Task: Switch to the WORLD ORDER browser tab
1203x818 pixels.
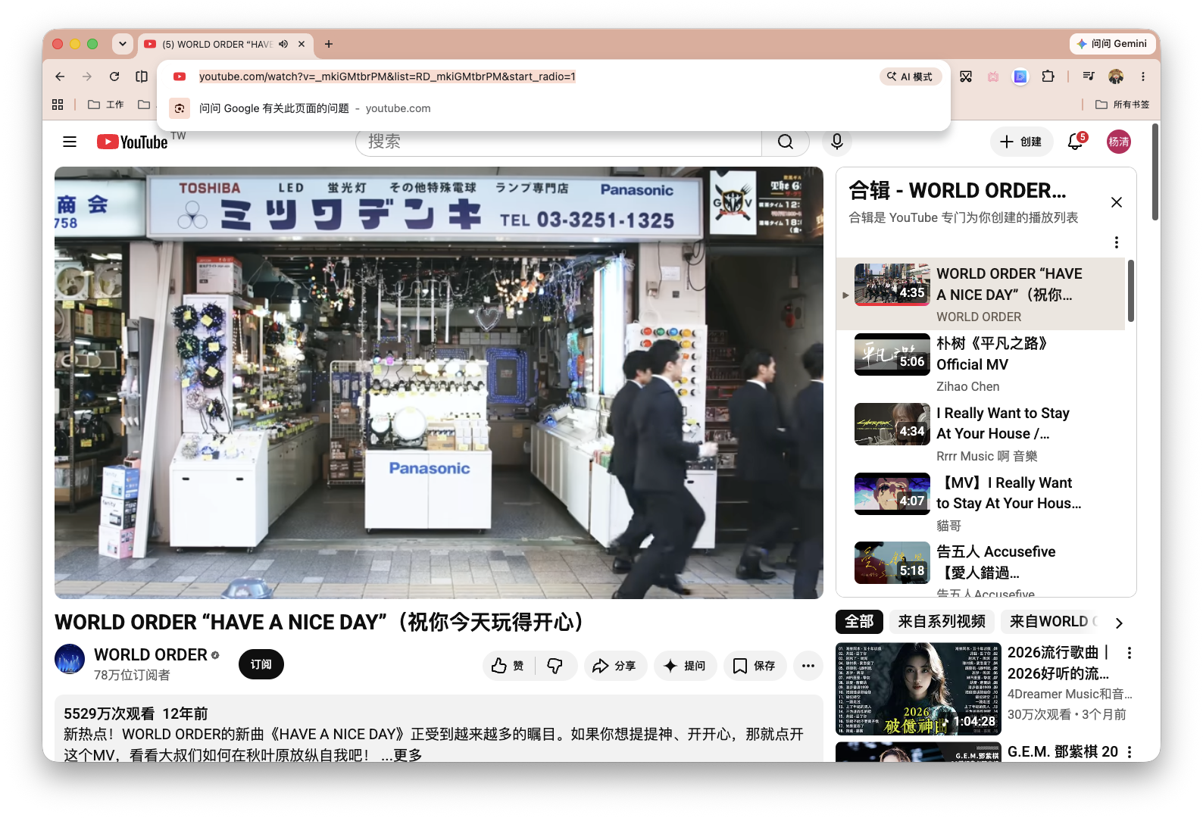Action: coord(225,44)
